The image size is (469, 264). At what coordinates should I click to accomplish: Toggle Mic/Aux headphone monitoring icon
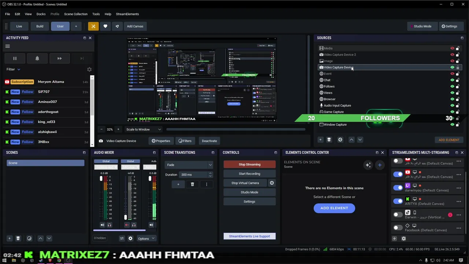tap(134, 225)
